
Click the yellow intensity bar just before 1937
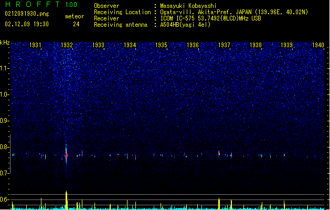coord(219,204)
